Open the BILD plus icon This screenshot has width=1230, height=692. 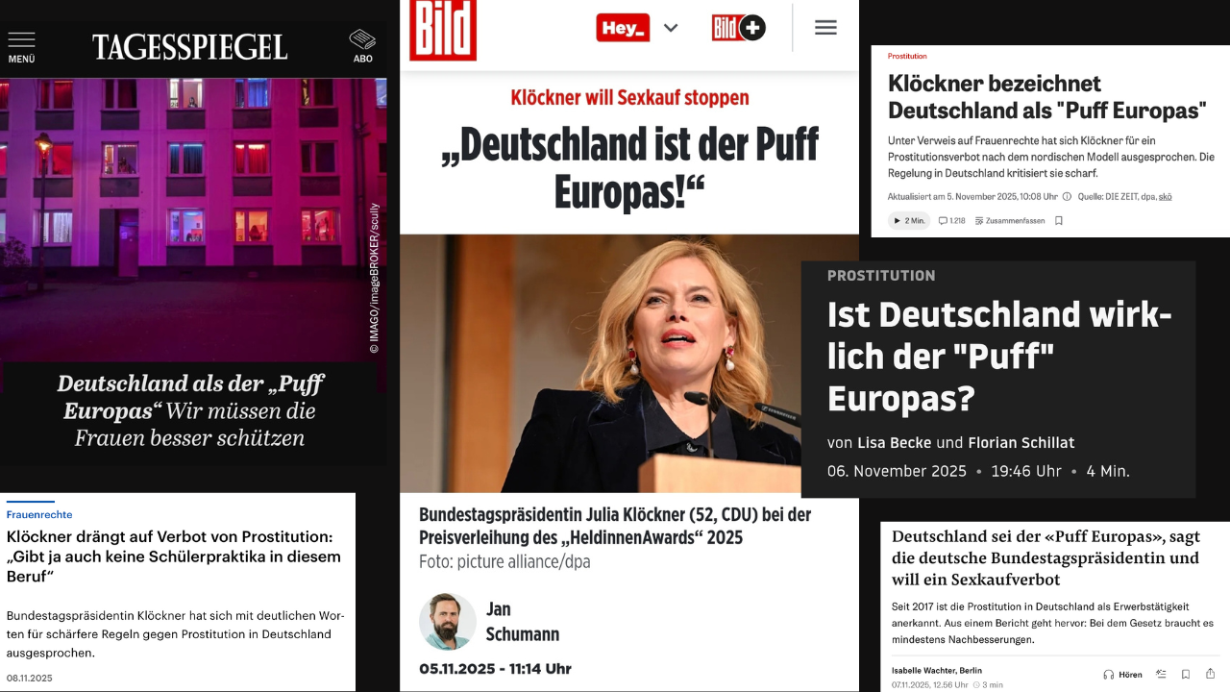pyautogui.click(x=738, y=28)
